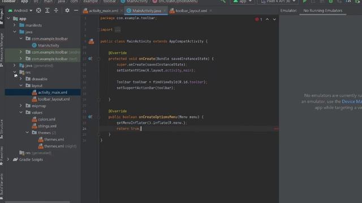Image resolution: width=362 pixels, height=203 pixels.
Task: Collapse the layout folder
Action: tap(21, 85)
